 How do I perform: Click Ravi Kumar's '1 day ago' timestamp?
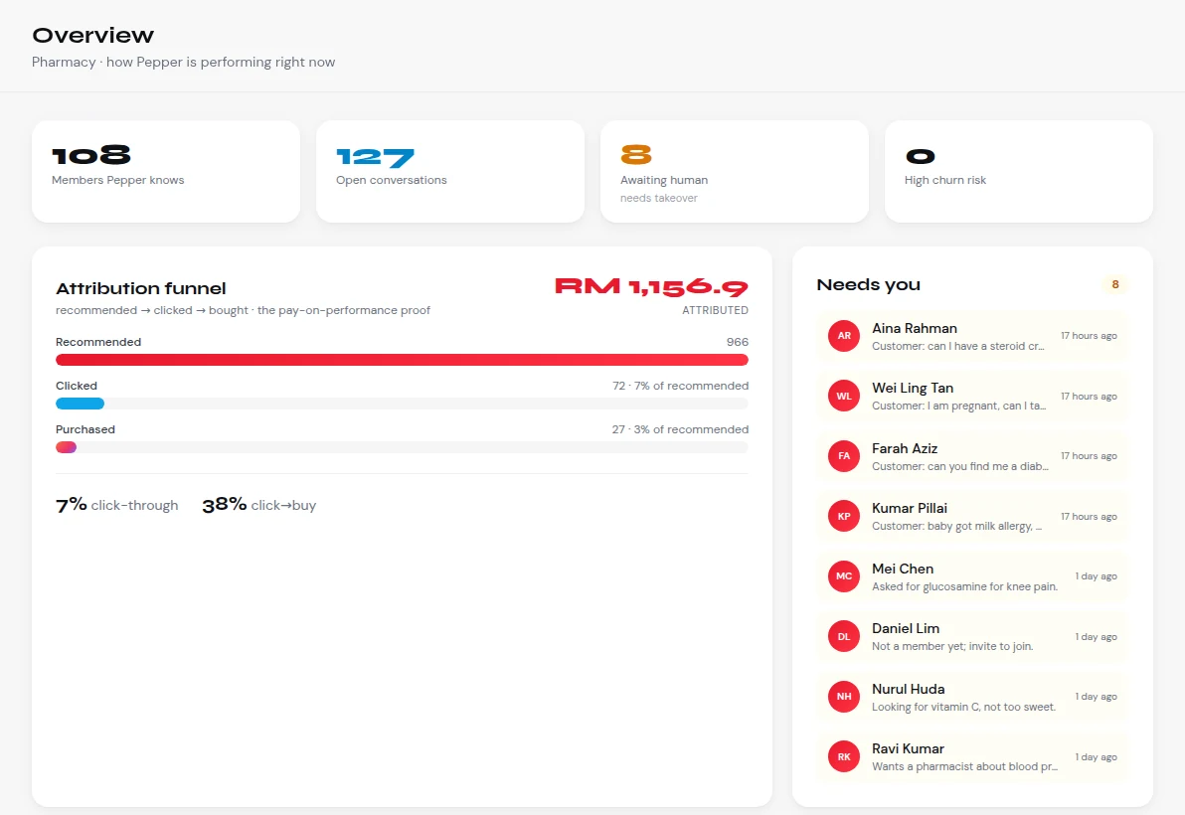(x=1096, y=756)
